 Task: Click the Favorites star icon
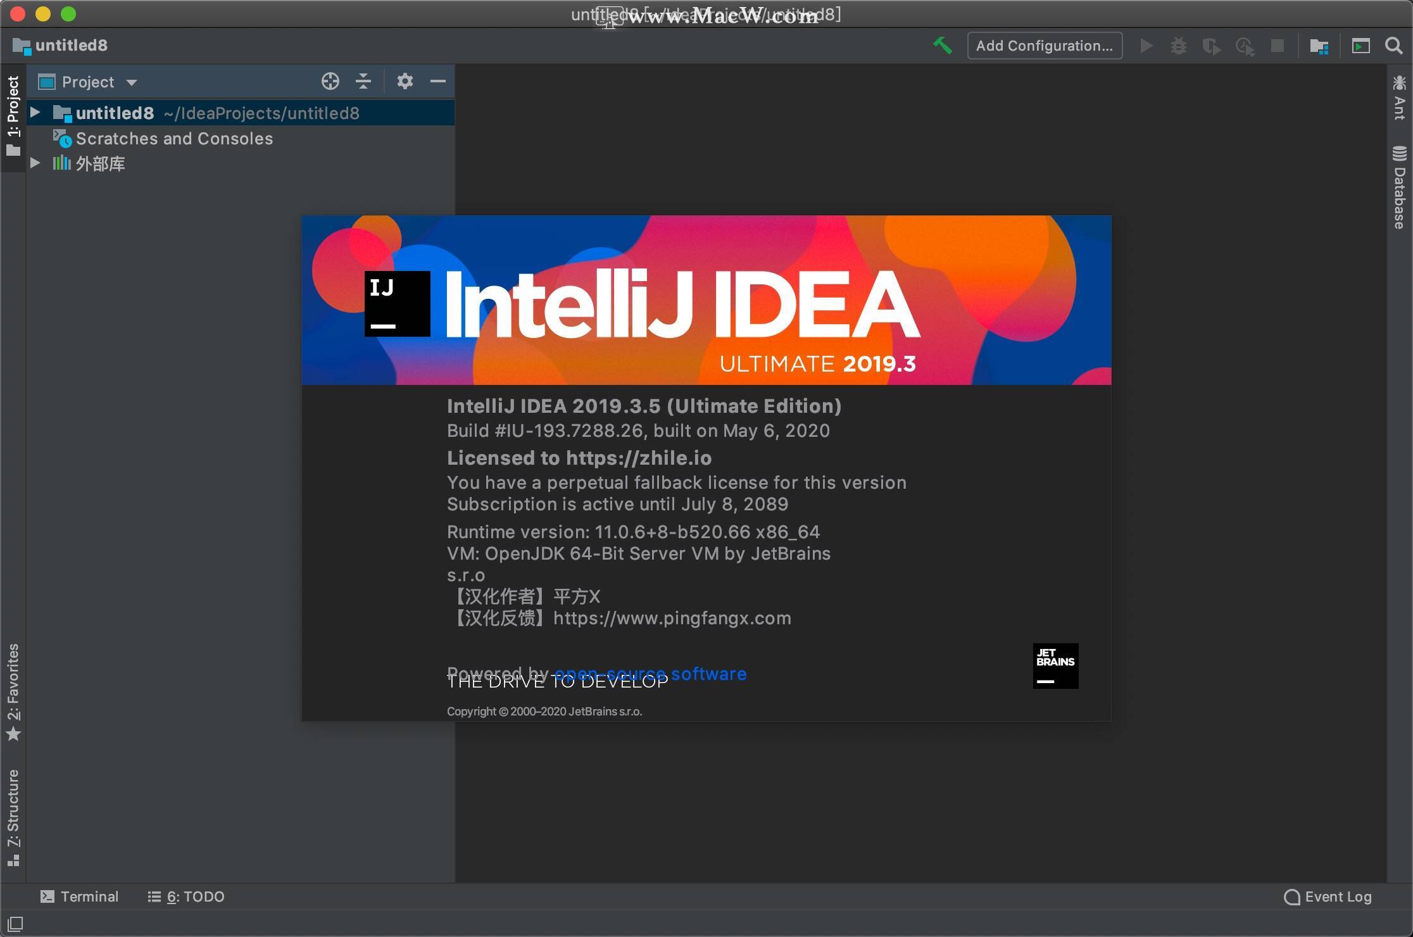pos(13,734)
